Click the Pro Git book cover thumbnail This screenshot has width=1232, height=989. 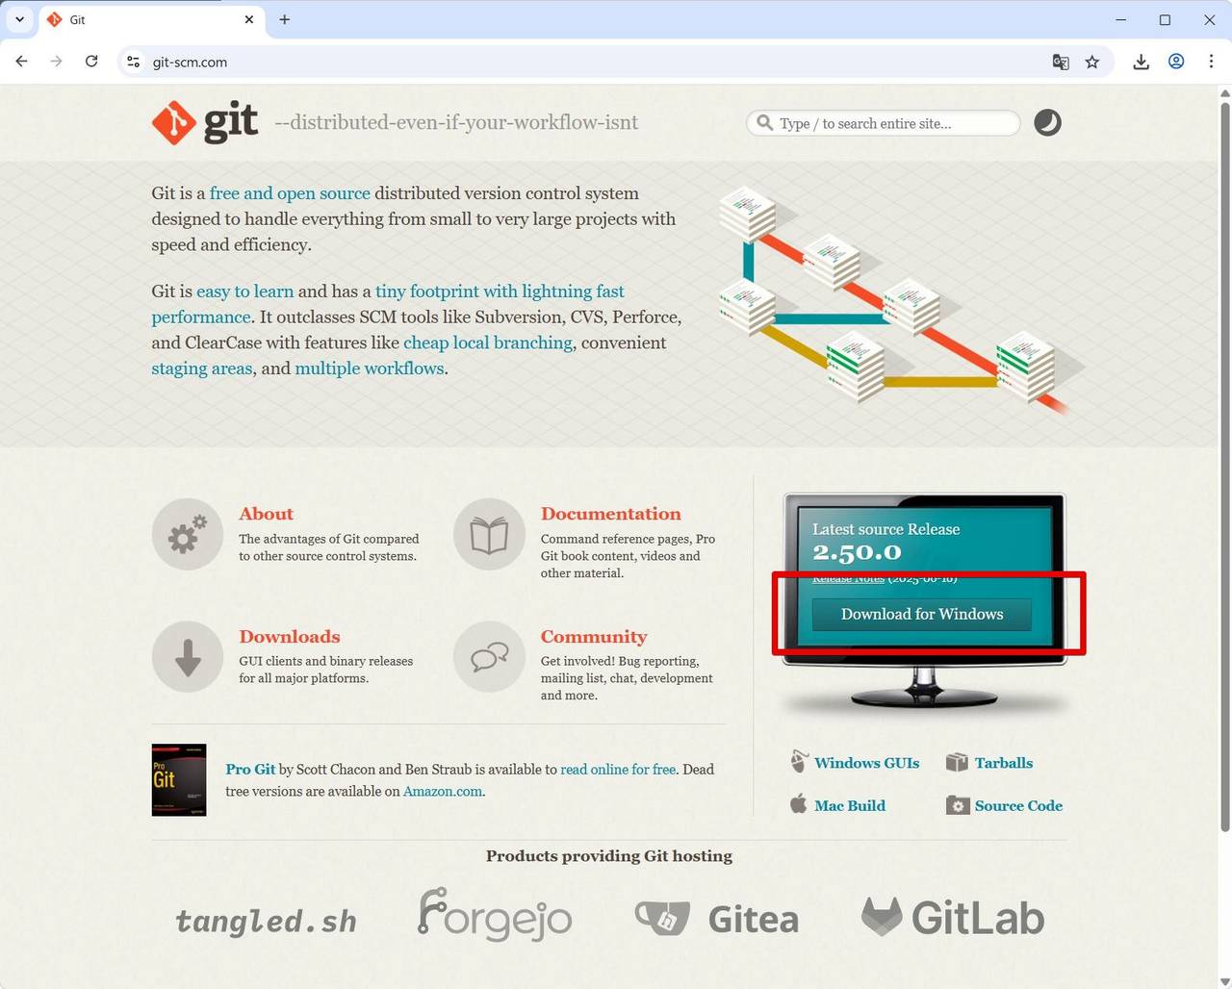(x=179, y=780)
